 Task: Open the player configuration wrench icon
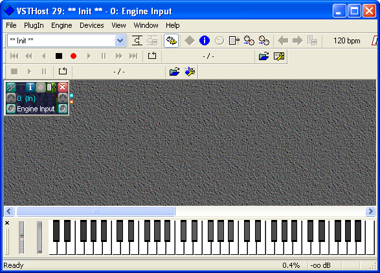click(x=279, y=56)
